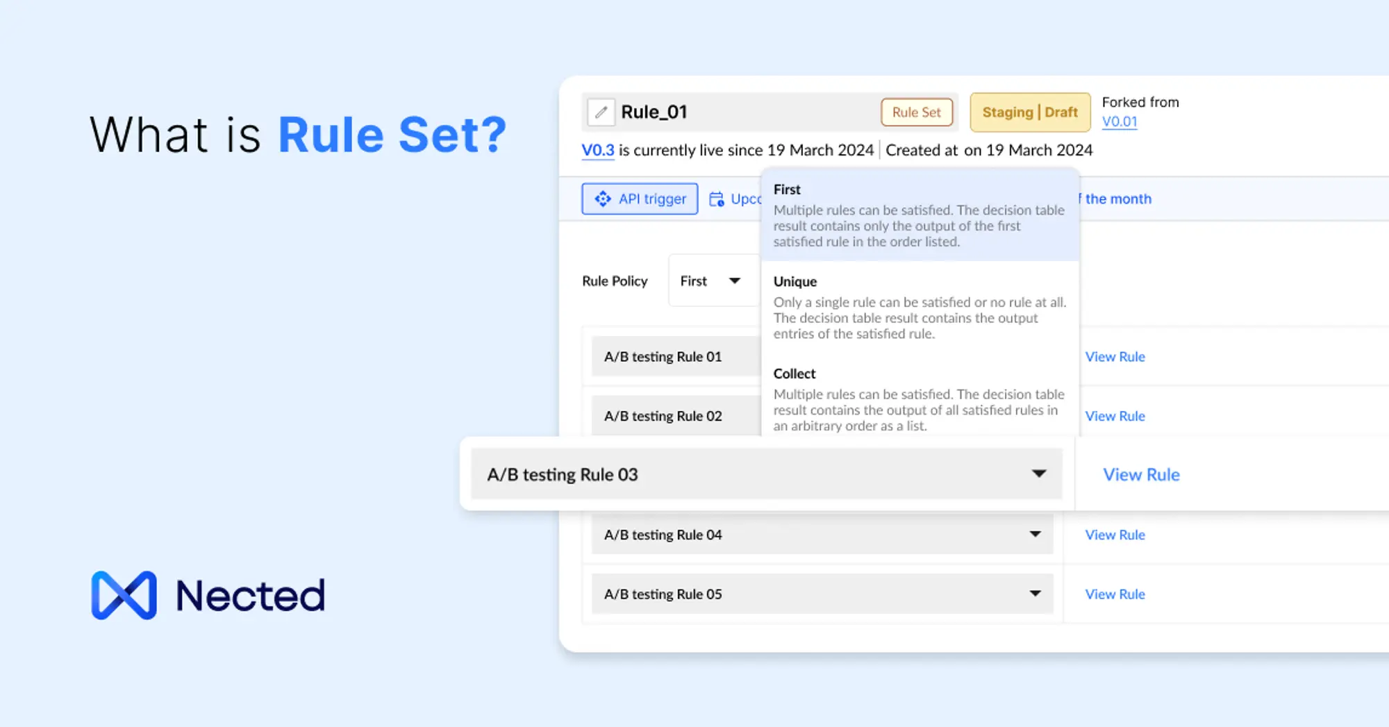Click the Upcoming schedule calendar icon
The height and width of the screenshot is (727, 1389).
[x=716, y=199]
